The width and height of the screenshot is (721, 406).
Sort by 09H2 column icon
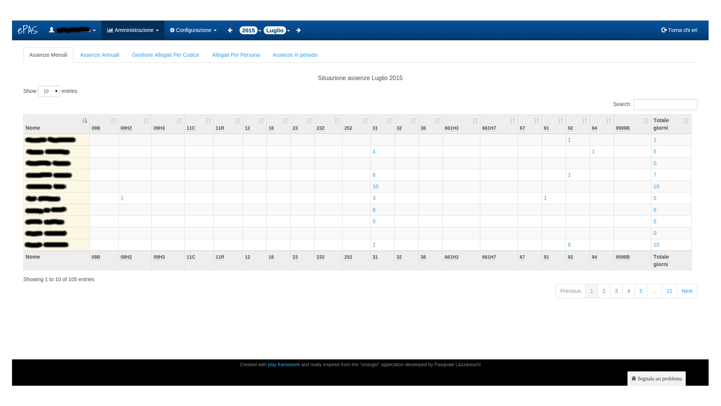(x=146, y=121)
